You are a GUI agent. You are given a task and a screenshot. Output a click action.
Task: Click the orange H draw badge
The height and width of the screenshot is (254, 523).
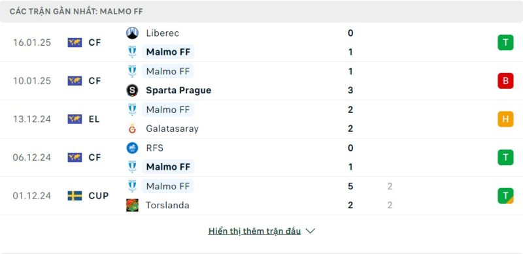tap(505, 119)
